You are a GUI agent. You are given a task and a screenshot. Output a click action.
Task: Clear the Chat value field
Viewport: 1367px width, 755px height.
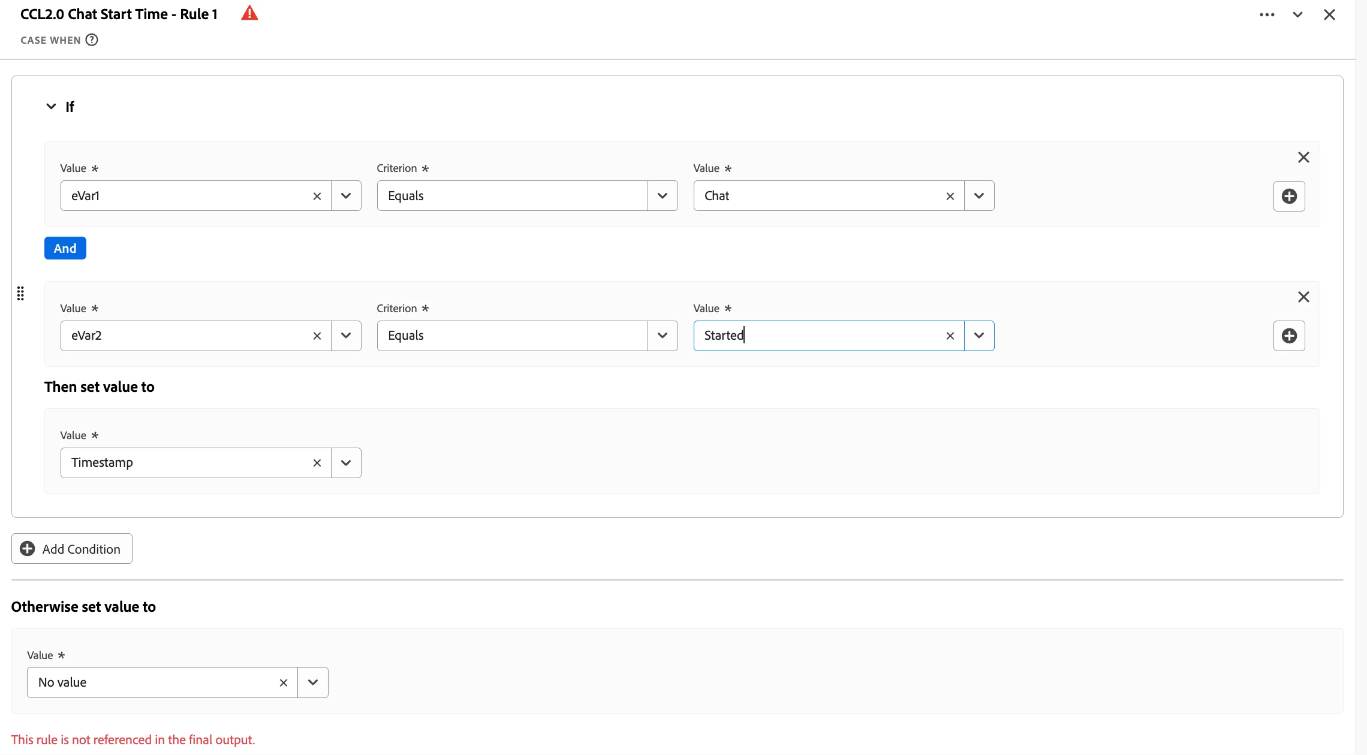click(950, 196)
